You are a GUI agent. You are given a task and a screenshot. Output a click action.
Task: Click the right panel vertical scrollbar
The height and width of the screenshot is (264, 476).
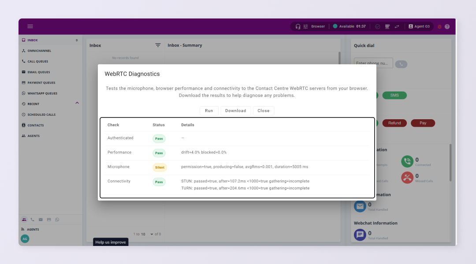point(450,163)
